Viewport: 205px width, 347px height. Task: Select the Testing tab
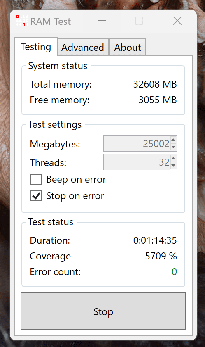click(36, 47)
